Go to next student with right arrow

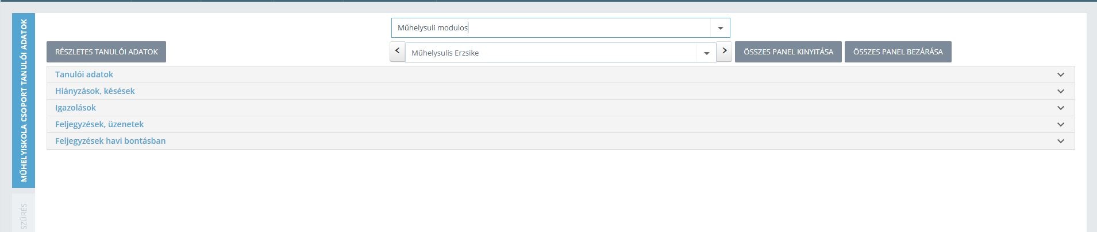724,51
